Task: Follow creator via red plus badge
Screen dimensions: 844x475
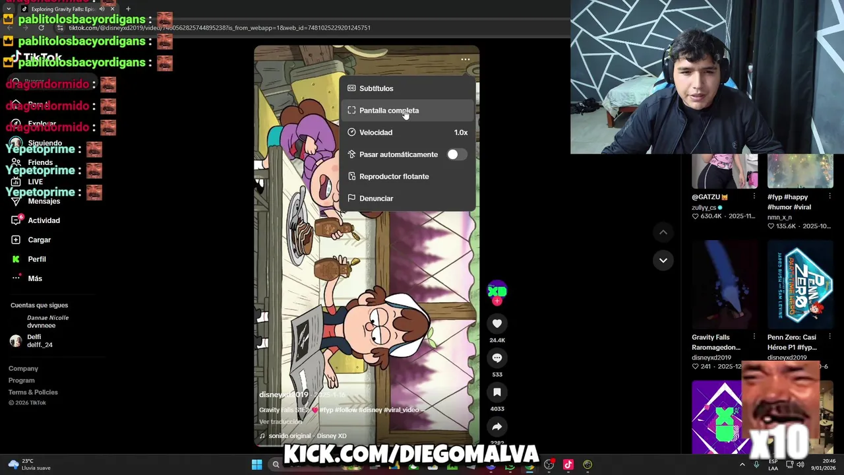Action: tap(497, 301)
